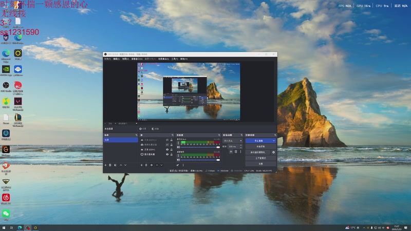Add a new source with the plus icon
The width and height of the screenshot is (411, 231).
click(x=142, y=165)
